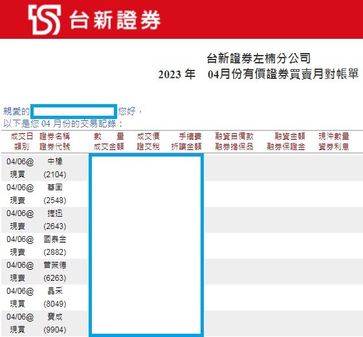Click the 現沖數量 column header
The height and width of the screenshot is (337, 363).
[x=334, y=136]
